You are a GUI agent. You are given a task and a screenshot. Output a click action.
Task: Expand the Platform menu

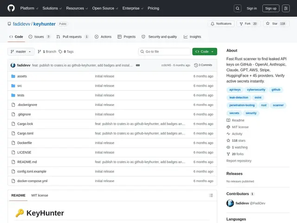click(x=29, y=8)
